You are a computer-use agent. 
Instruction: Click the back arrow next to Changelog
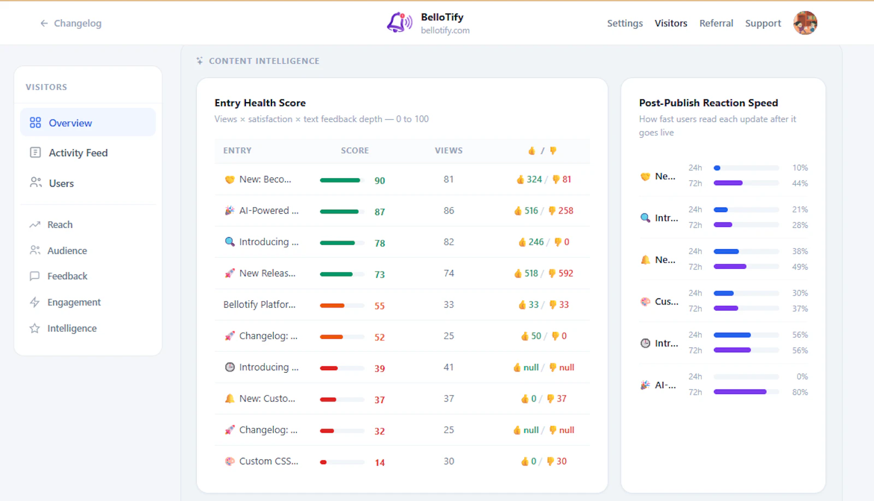[44, 23]
